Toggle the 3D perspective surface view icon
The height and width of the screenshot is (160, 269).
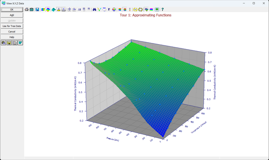146,10
